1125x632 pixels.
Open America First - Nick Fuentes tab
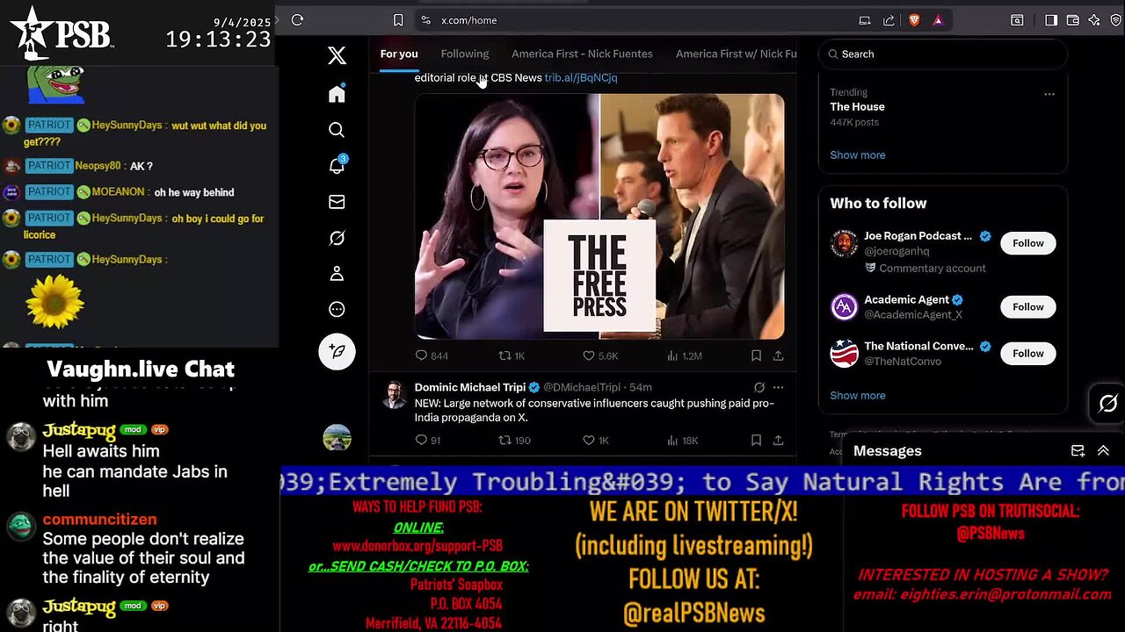click(582, 54)
